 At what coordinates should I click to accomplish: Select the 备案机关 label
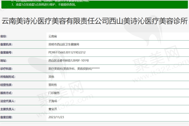pos(6,44)
